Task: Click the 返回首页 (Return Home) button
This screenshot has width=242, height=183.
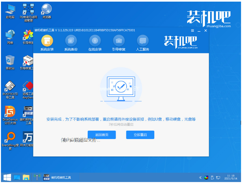Action: [102, 135]
